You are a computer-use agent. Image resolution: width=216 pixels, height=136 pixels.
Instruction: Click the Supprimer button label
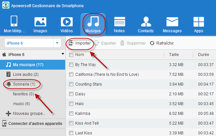136,43
